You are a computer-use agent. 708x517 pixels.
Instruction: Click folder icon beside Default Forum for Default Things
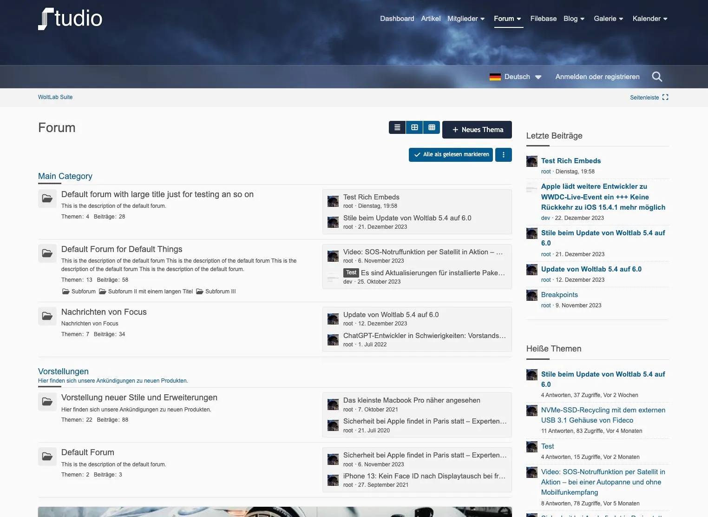click(47, 253)
